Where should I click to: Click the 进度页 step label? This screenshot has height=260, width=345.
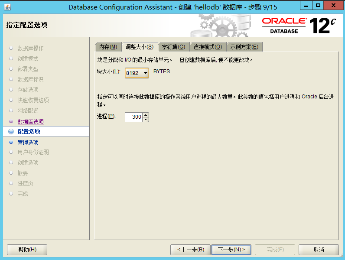[25, 183]
